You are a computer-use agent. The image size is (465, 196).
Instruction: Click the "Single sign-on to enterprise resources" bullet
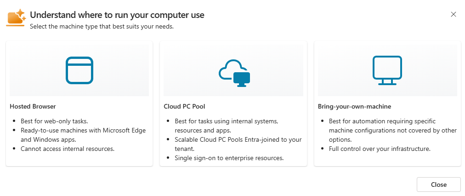229,158
